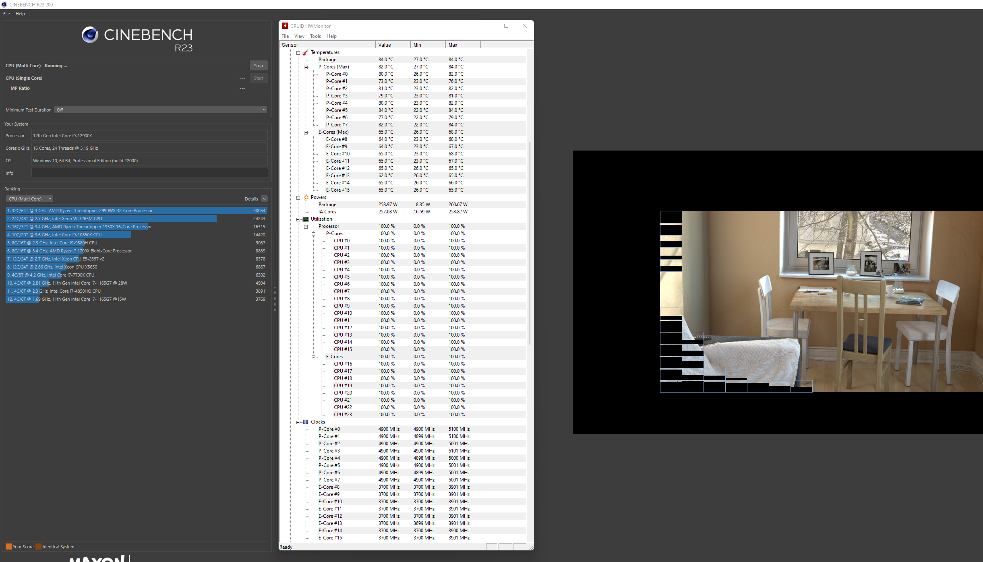Stop the multi core benchmark
This screenshot has height=562, width=983.
coord(259,66)
